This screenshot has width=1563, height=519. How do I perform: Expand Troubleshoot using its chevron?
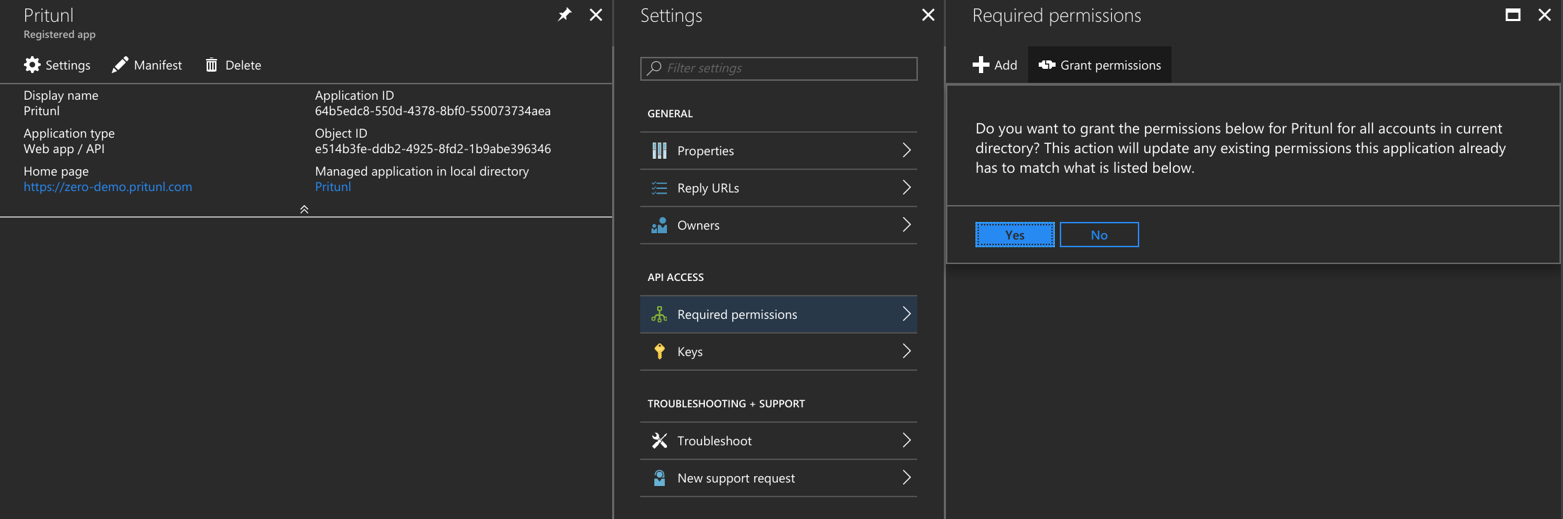pos(907,440)
